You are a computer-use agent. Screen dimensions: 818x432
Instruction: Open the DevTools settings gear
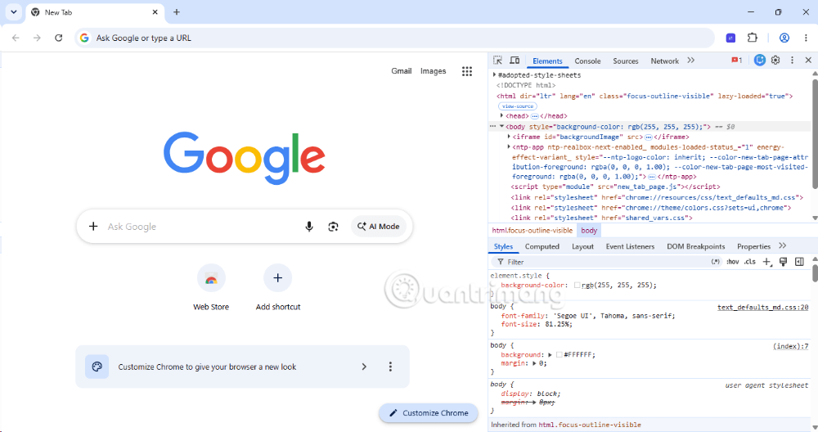(x=775, y=61)
